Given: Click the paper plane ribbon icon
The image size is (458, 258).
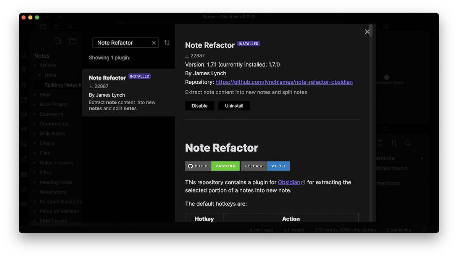Looking at the screenshot, I should point(24,159).
